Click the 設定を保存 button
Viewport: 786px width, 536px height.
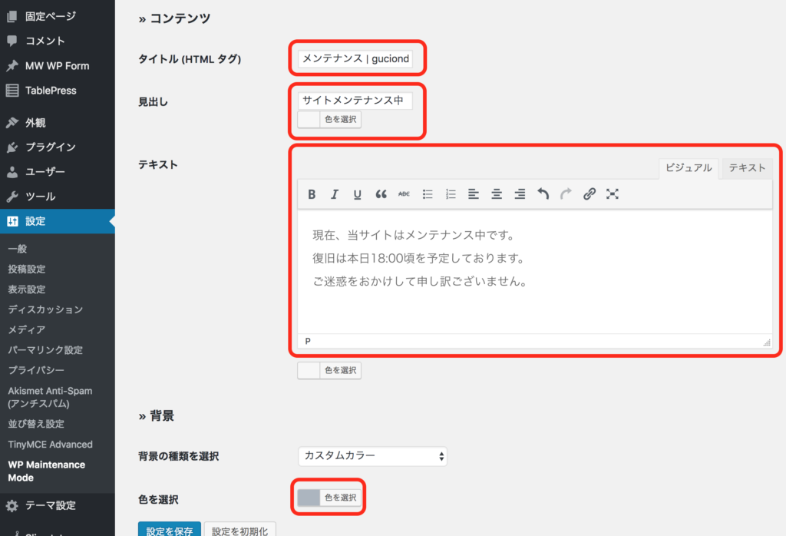tap(170, 530)
